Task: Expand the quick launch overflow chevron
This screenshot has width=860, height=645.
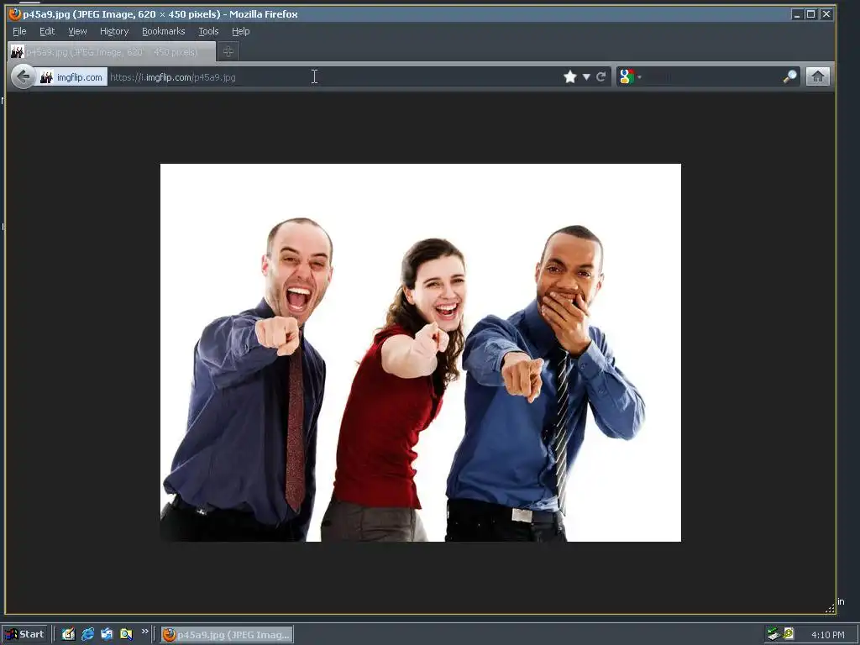Action: point(144,632)
